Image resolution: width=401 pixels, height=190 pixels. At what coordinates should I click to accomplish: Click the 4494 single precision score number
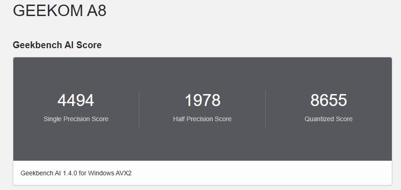(76, 100)
